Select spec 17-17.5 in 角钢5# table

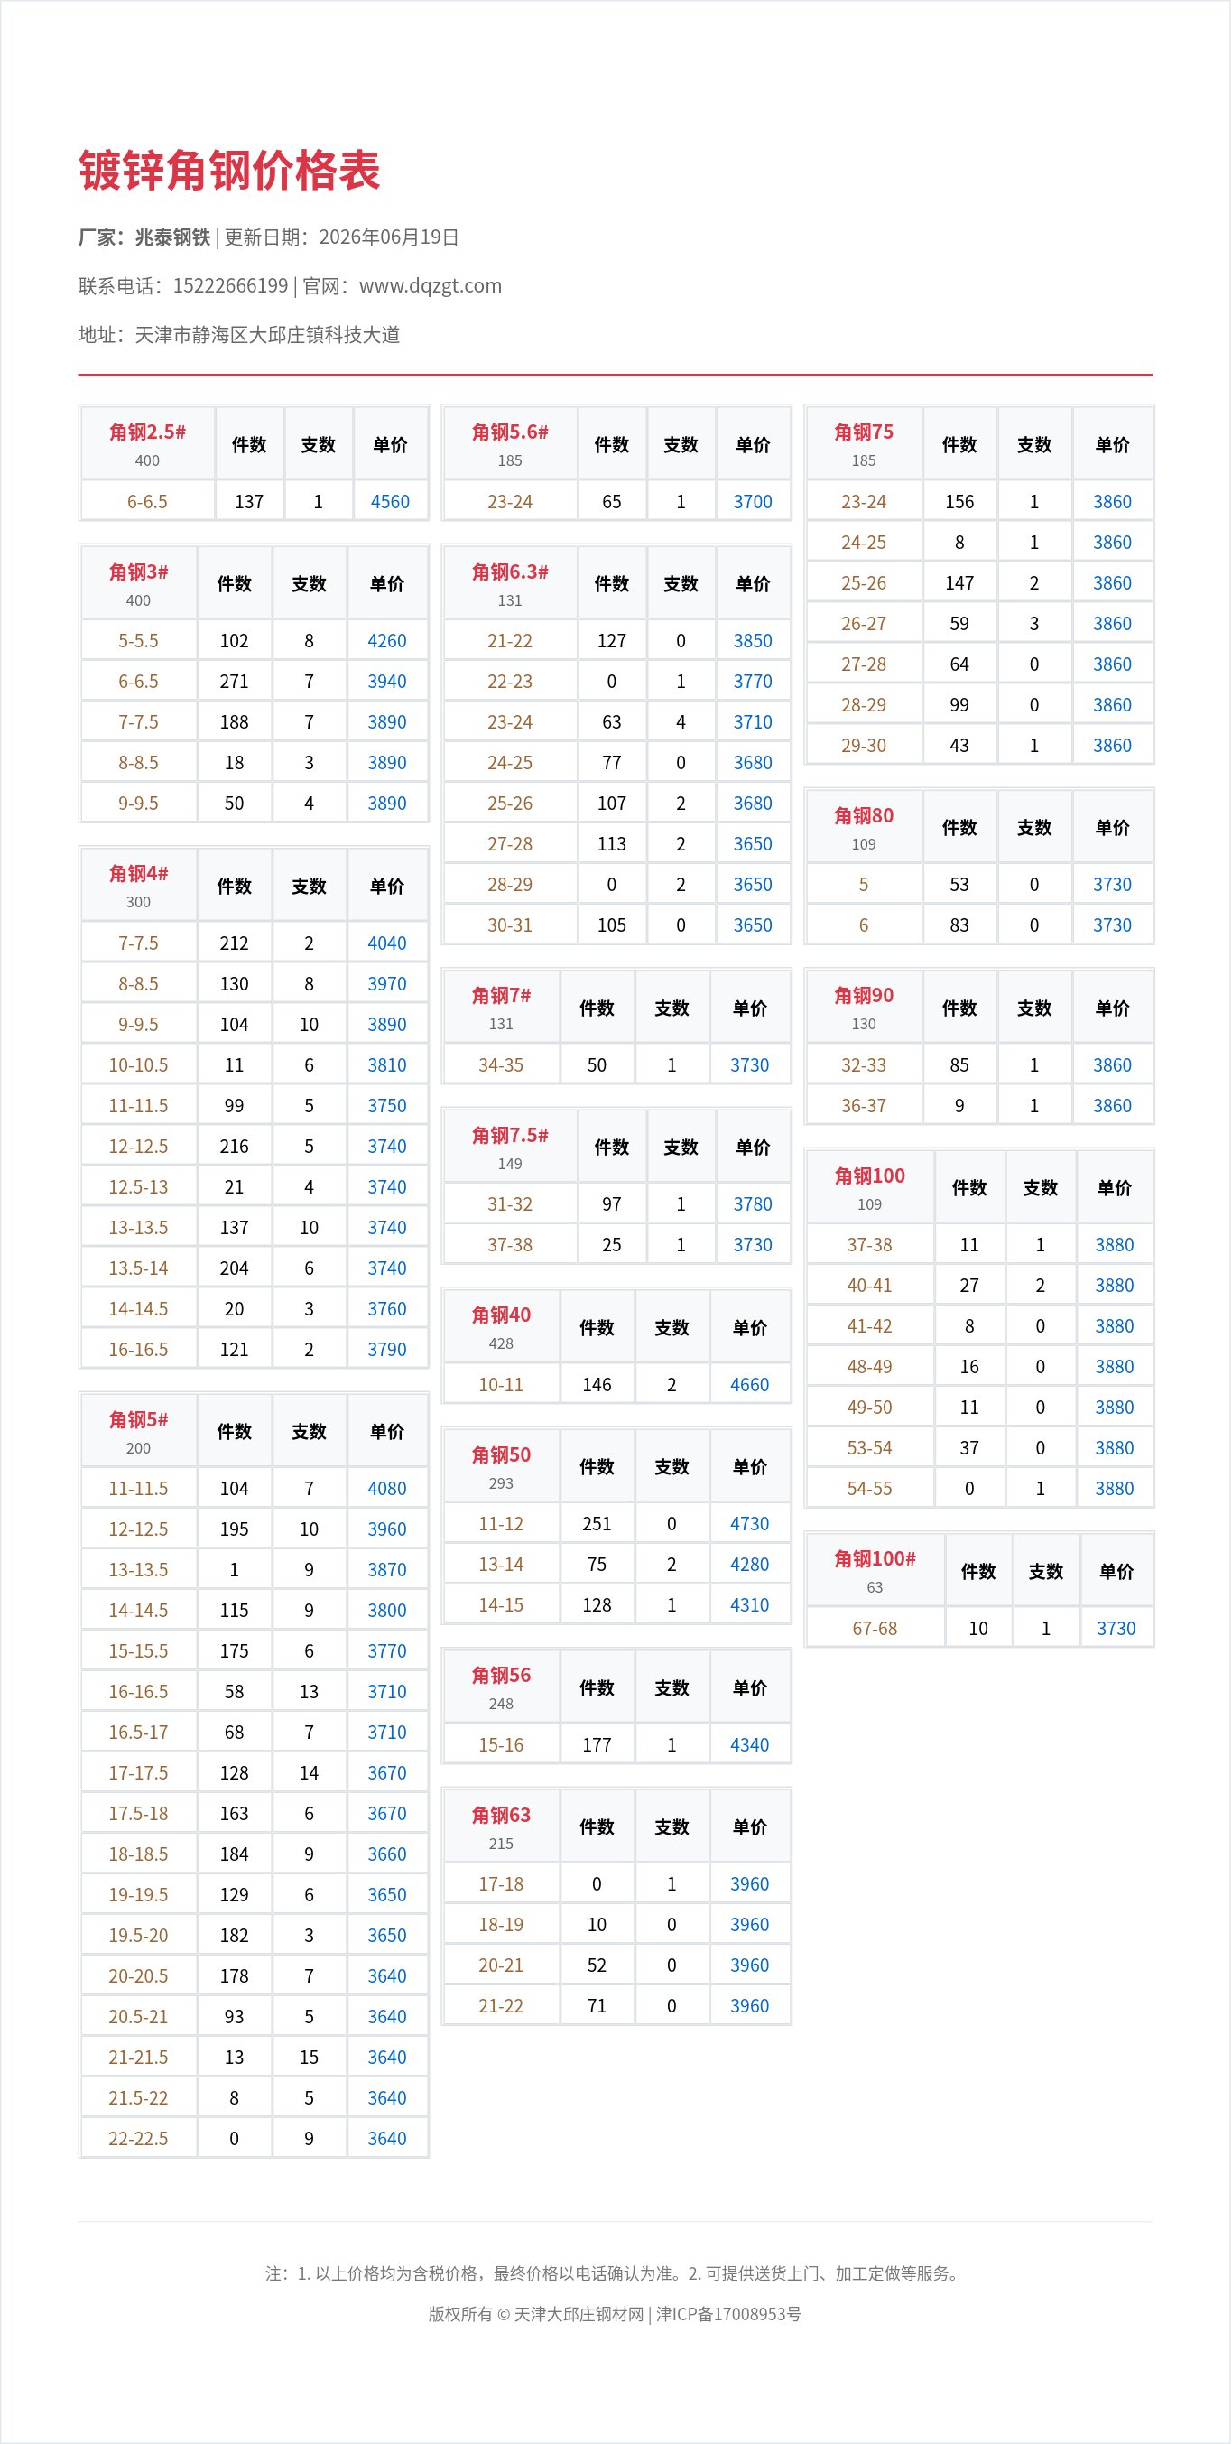138,1773
